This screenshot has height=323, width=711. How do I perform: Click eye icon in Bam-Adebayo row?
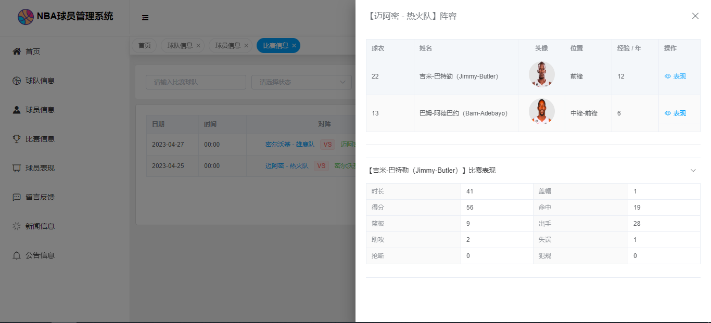tap(668, 113)
